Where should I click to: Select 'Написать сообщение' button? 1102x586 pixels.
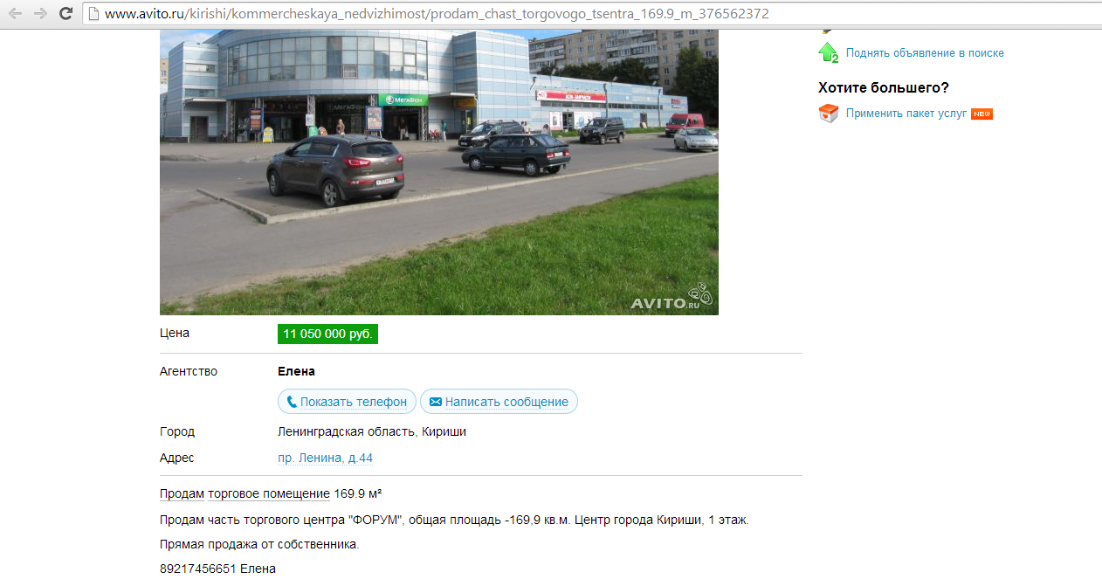pos(499,402)
